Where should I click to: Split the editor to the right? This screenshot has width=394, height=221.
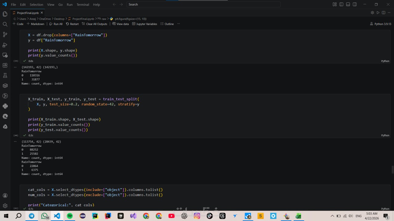(384, 13)
